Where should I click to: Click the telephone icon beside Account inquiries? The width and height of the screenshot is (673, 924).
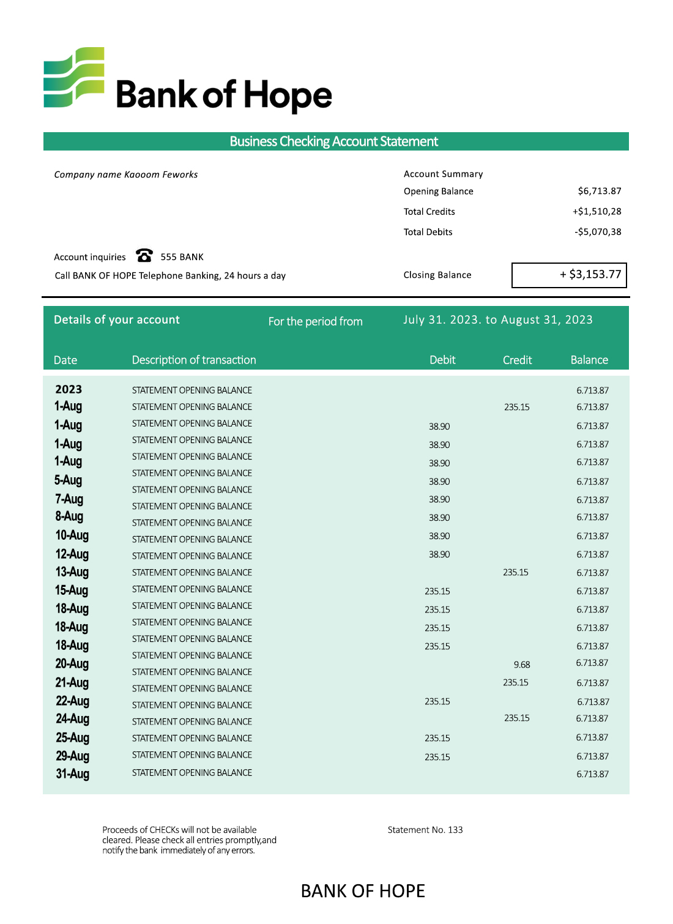144,255
